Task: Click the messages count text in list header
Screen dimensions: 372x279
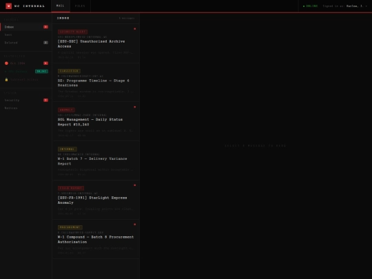Action: pos(127,19)
